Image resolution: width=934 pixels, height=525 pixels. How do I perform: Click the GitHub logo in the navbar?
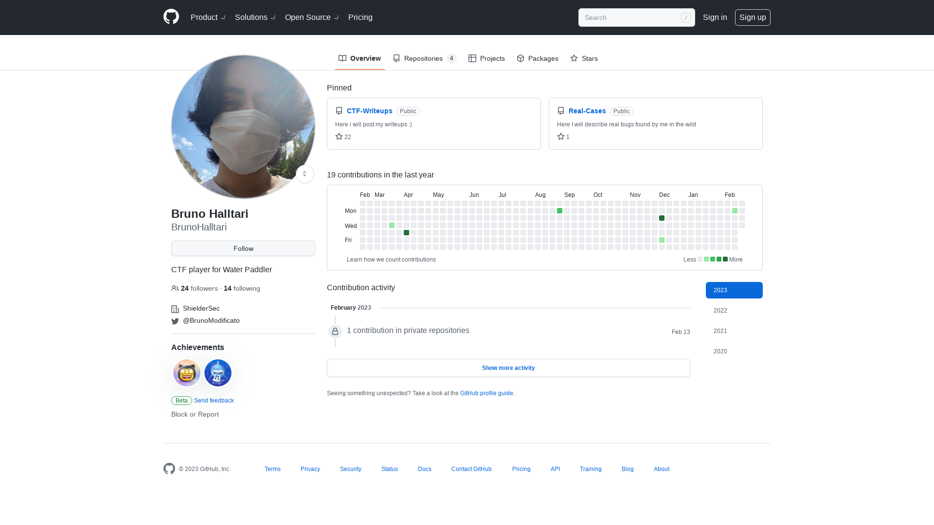tap(171, 17)
